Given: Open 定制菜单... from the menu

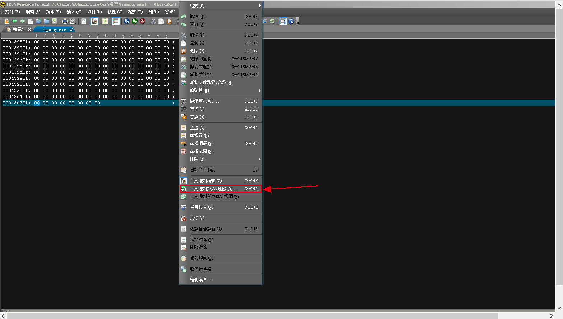Looking at the screenshot, I should 221,280.
